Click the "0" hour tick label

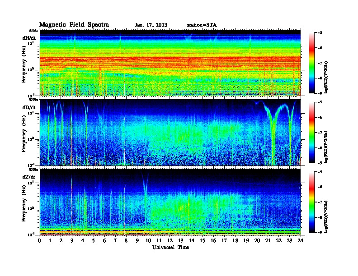(x=39, y=240)
